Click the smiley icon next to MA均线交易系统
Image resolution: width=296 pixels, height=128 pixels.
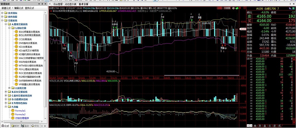(x=16, y=62)
